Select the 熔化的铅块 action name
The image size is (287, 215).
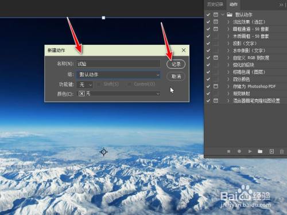(x=243, y=65)
